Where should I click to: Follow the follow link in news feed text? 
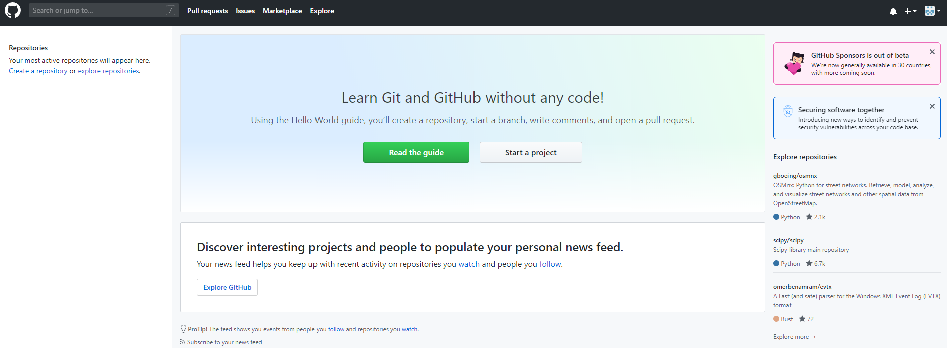550,264
